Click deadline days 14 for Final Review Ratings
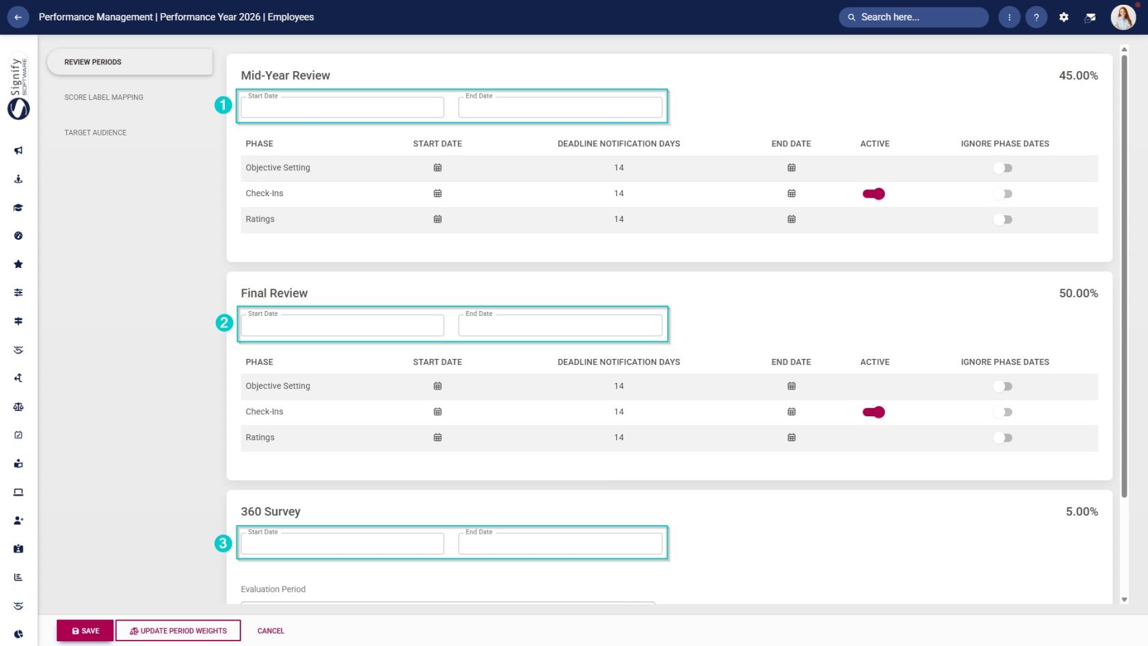Viewport: 1148px width, 646px height. pyautogui.click(x=618, y=438)
